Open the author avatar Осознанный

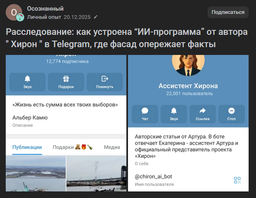point(14,13)
